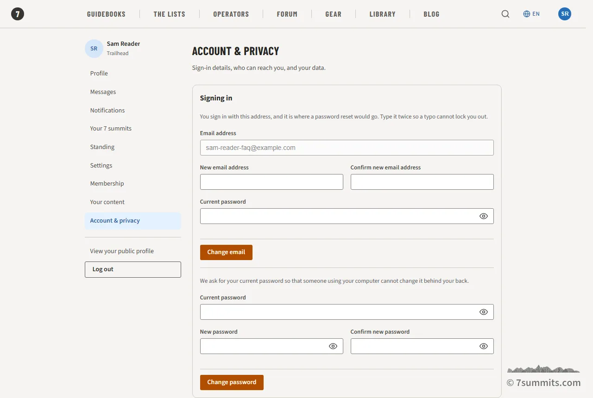Image resolution: width=593 pixels, height=398 pixels.
Task: Open Messages in the sidebar
Action: point(133,92)
